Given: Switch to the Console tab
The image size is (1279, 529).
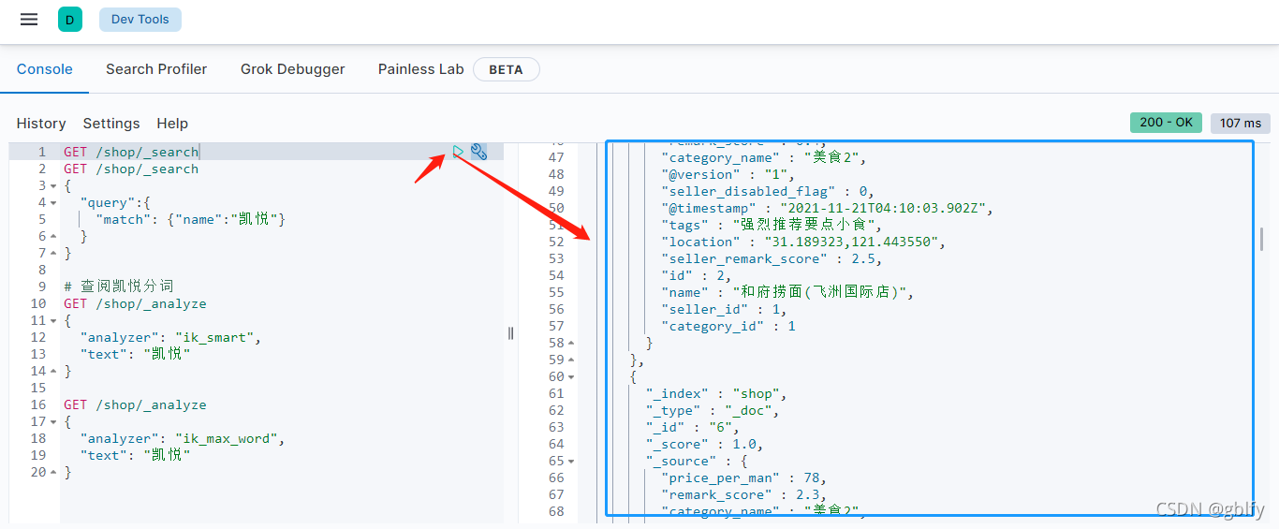Looking at the screenshot, I should (x=45, y=69).
